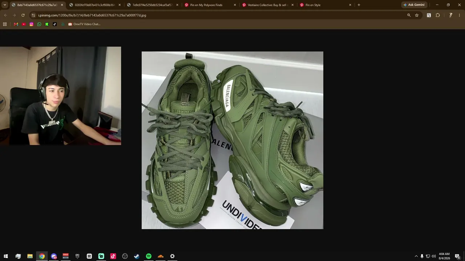Switch to the 7e9c07f4e5250db5 image tab

point(153,5)
